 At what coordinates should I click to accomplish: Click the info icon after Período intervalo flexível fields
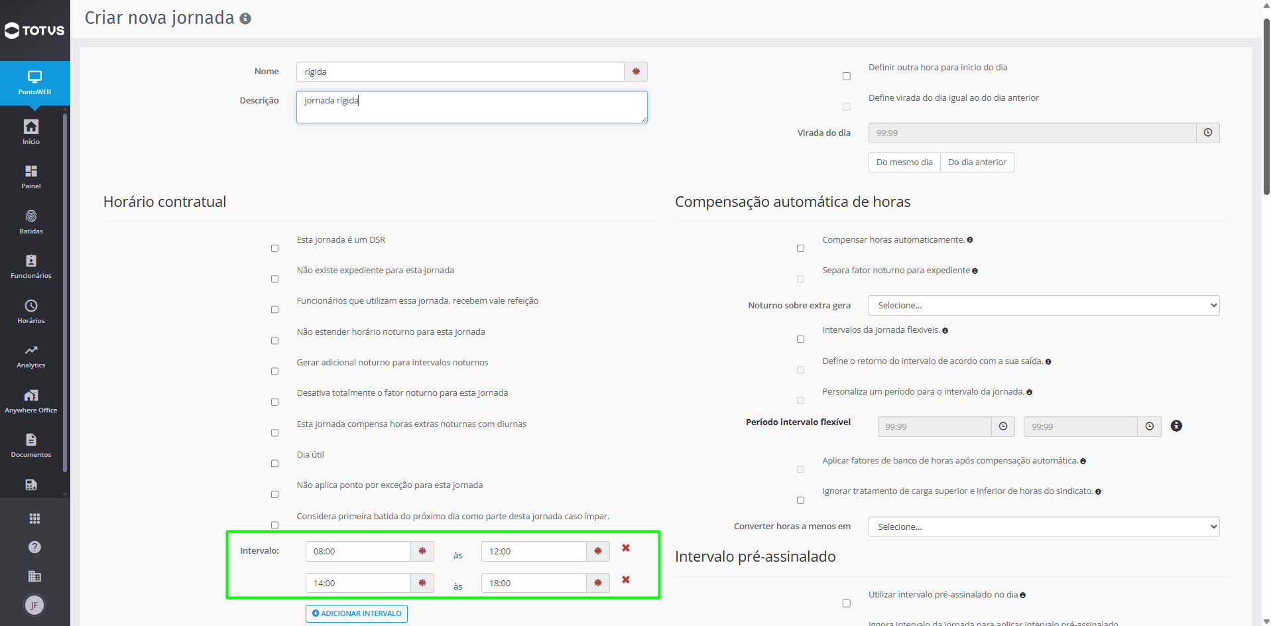[x=1176, y=426]
